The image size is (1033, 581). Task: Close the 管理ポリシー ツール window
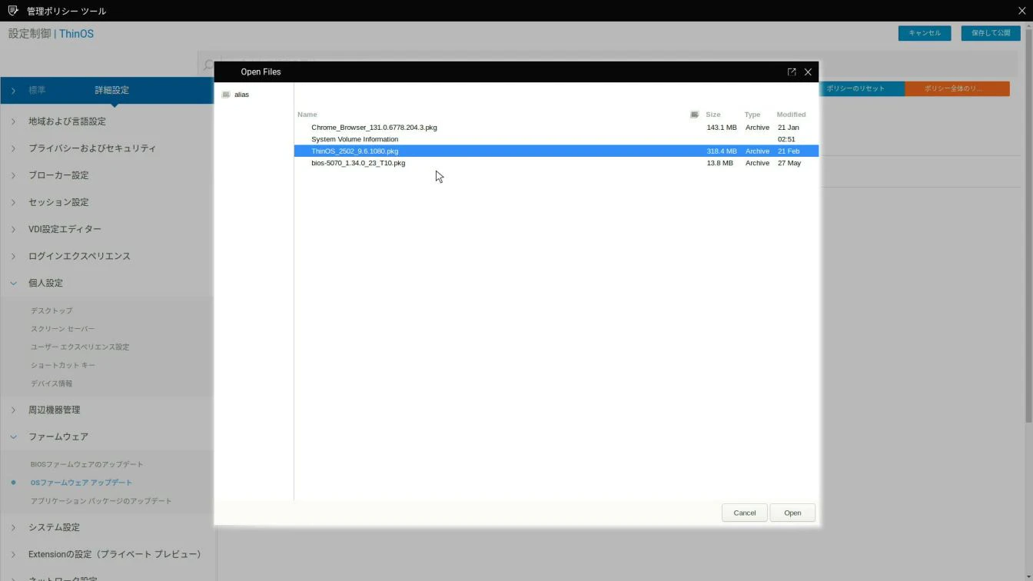(x=1021, y=11)
